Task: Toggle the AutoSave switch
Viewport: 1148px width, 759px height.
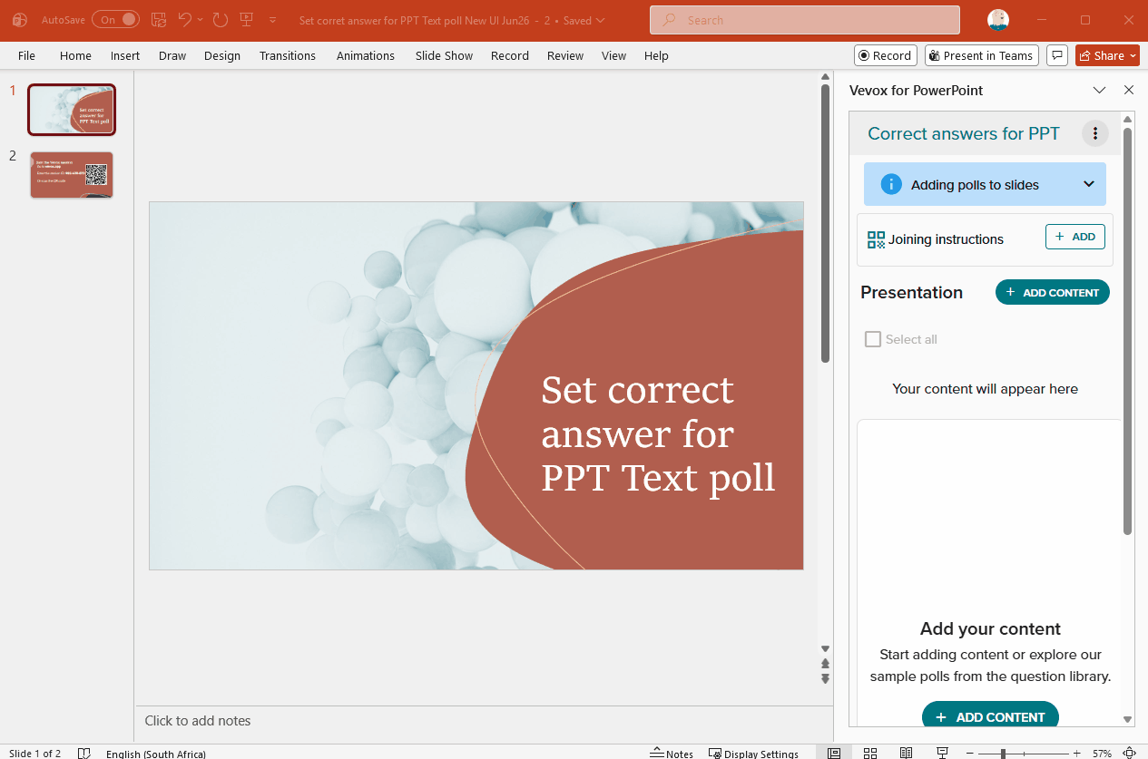Action: (x=115, y=19)
